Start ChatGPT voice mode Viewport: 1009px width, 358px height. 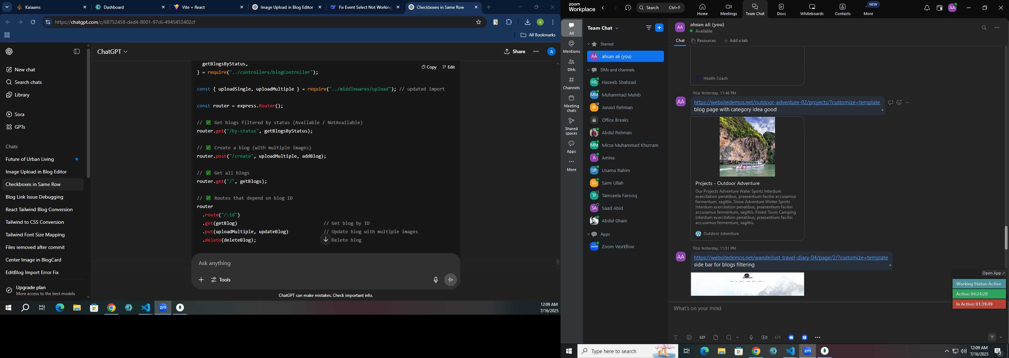point(451,280)
